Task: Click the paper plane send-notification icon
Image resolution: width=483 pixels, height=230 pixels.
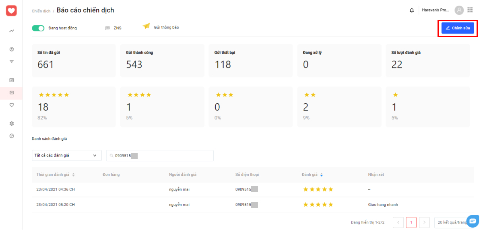Action: [146, 26]
